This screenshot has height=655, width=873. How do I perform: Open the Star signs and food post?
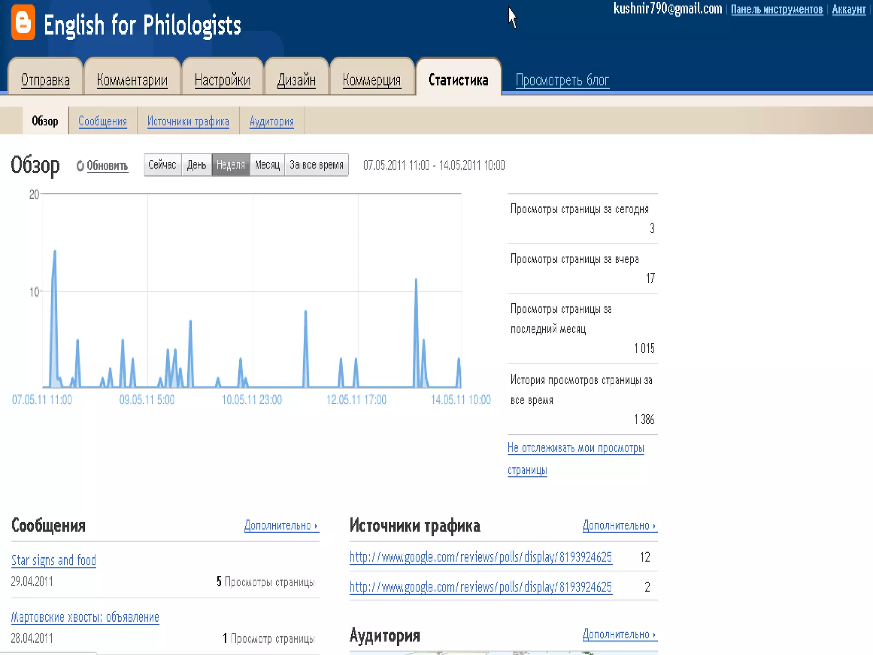54,560
